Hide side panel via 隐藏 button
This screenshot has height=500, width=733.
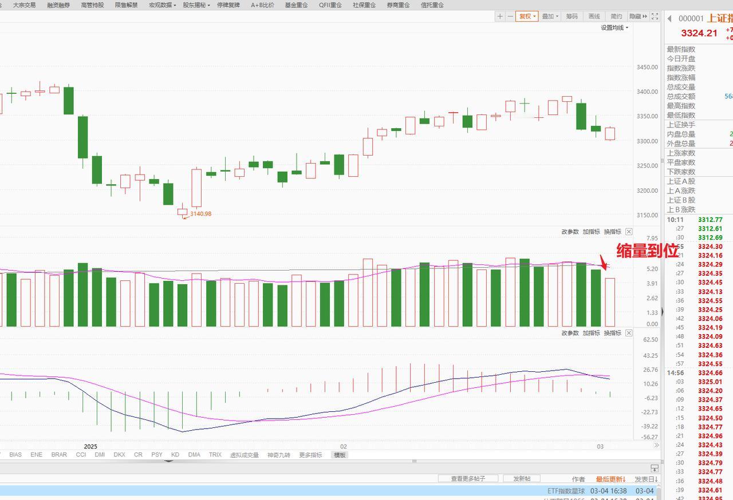pyautogui.click(x=638, y=17)
